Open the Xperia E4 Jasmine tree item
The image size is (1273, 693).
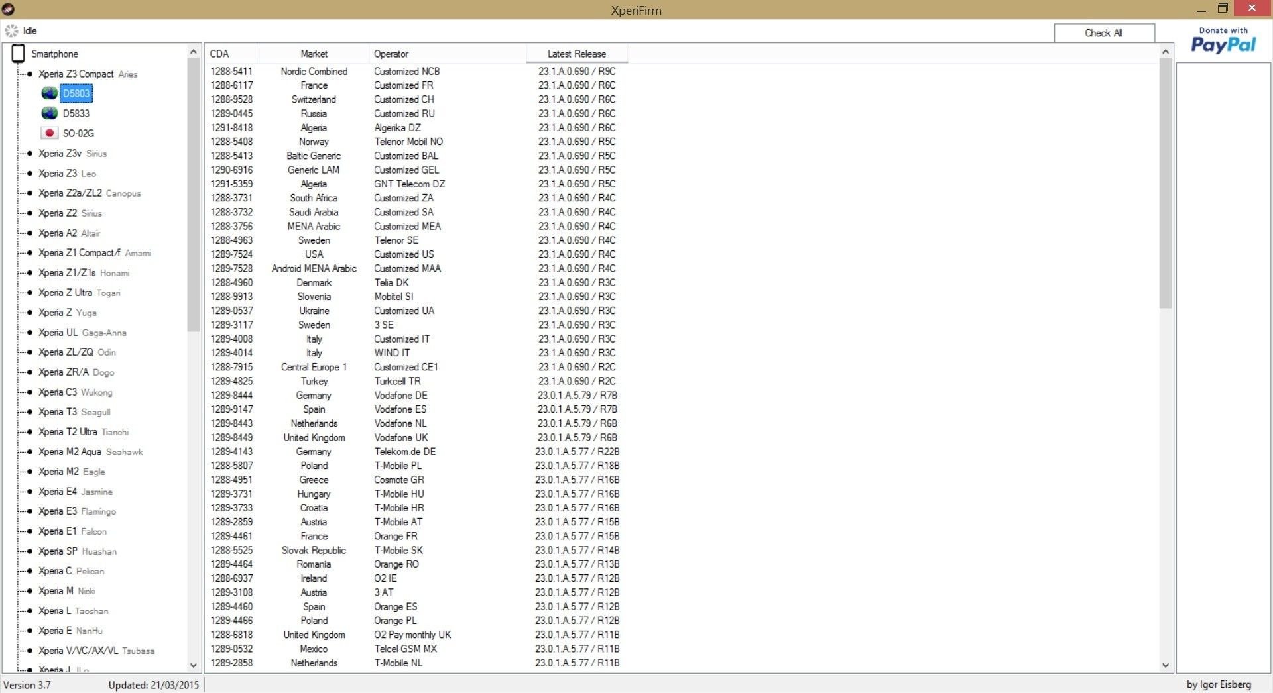75,491
